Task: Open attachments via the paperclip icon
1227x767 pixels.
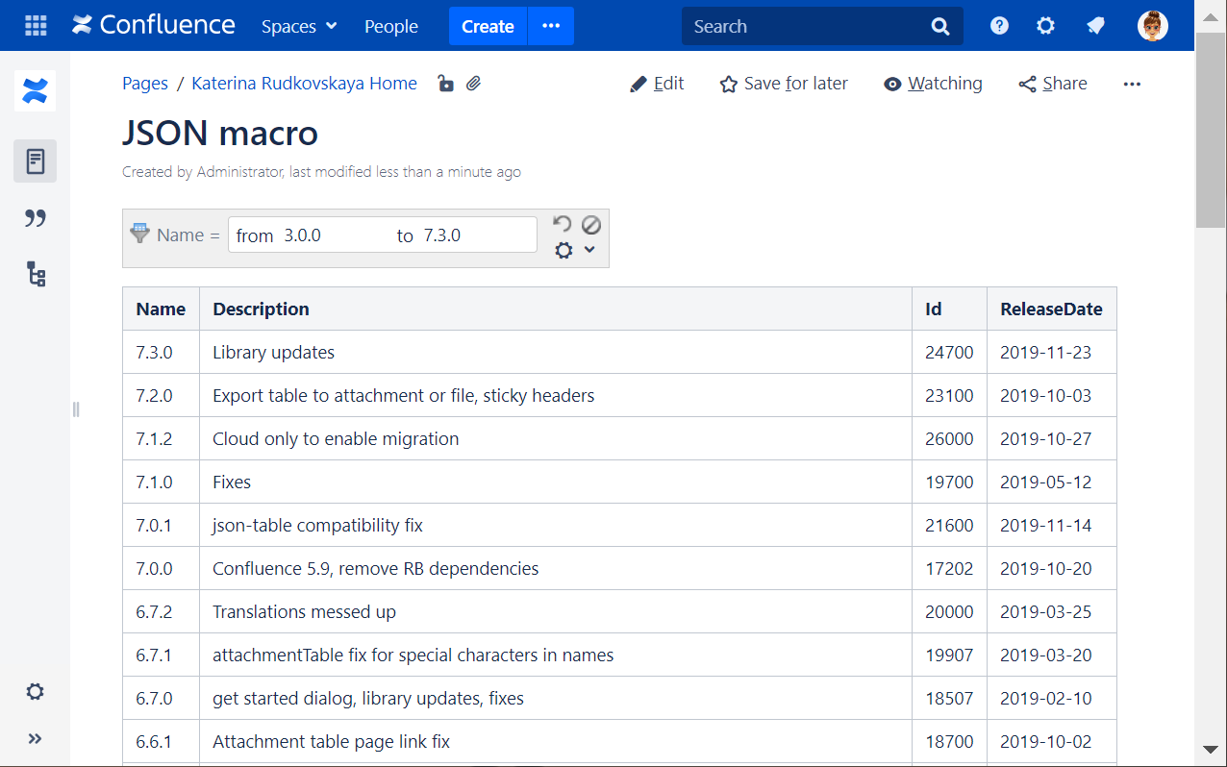Action: coord(473,84)
